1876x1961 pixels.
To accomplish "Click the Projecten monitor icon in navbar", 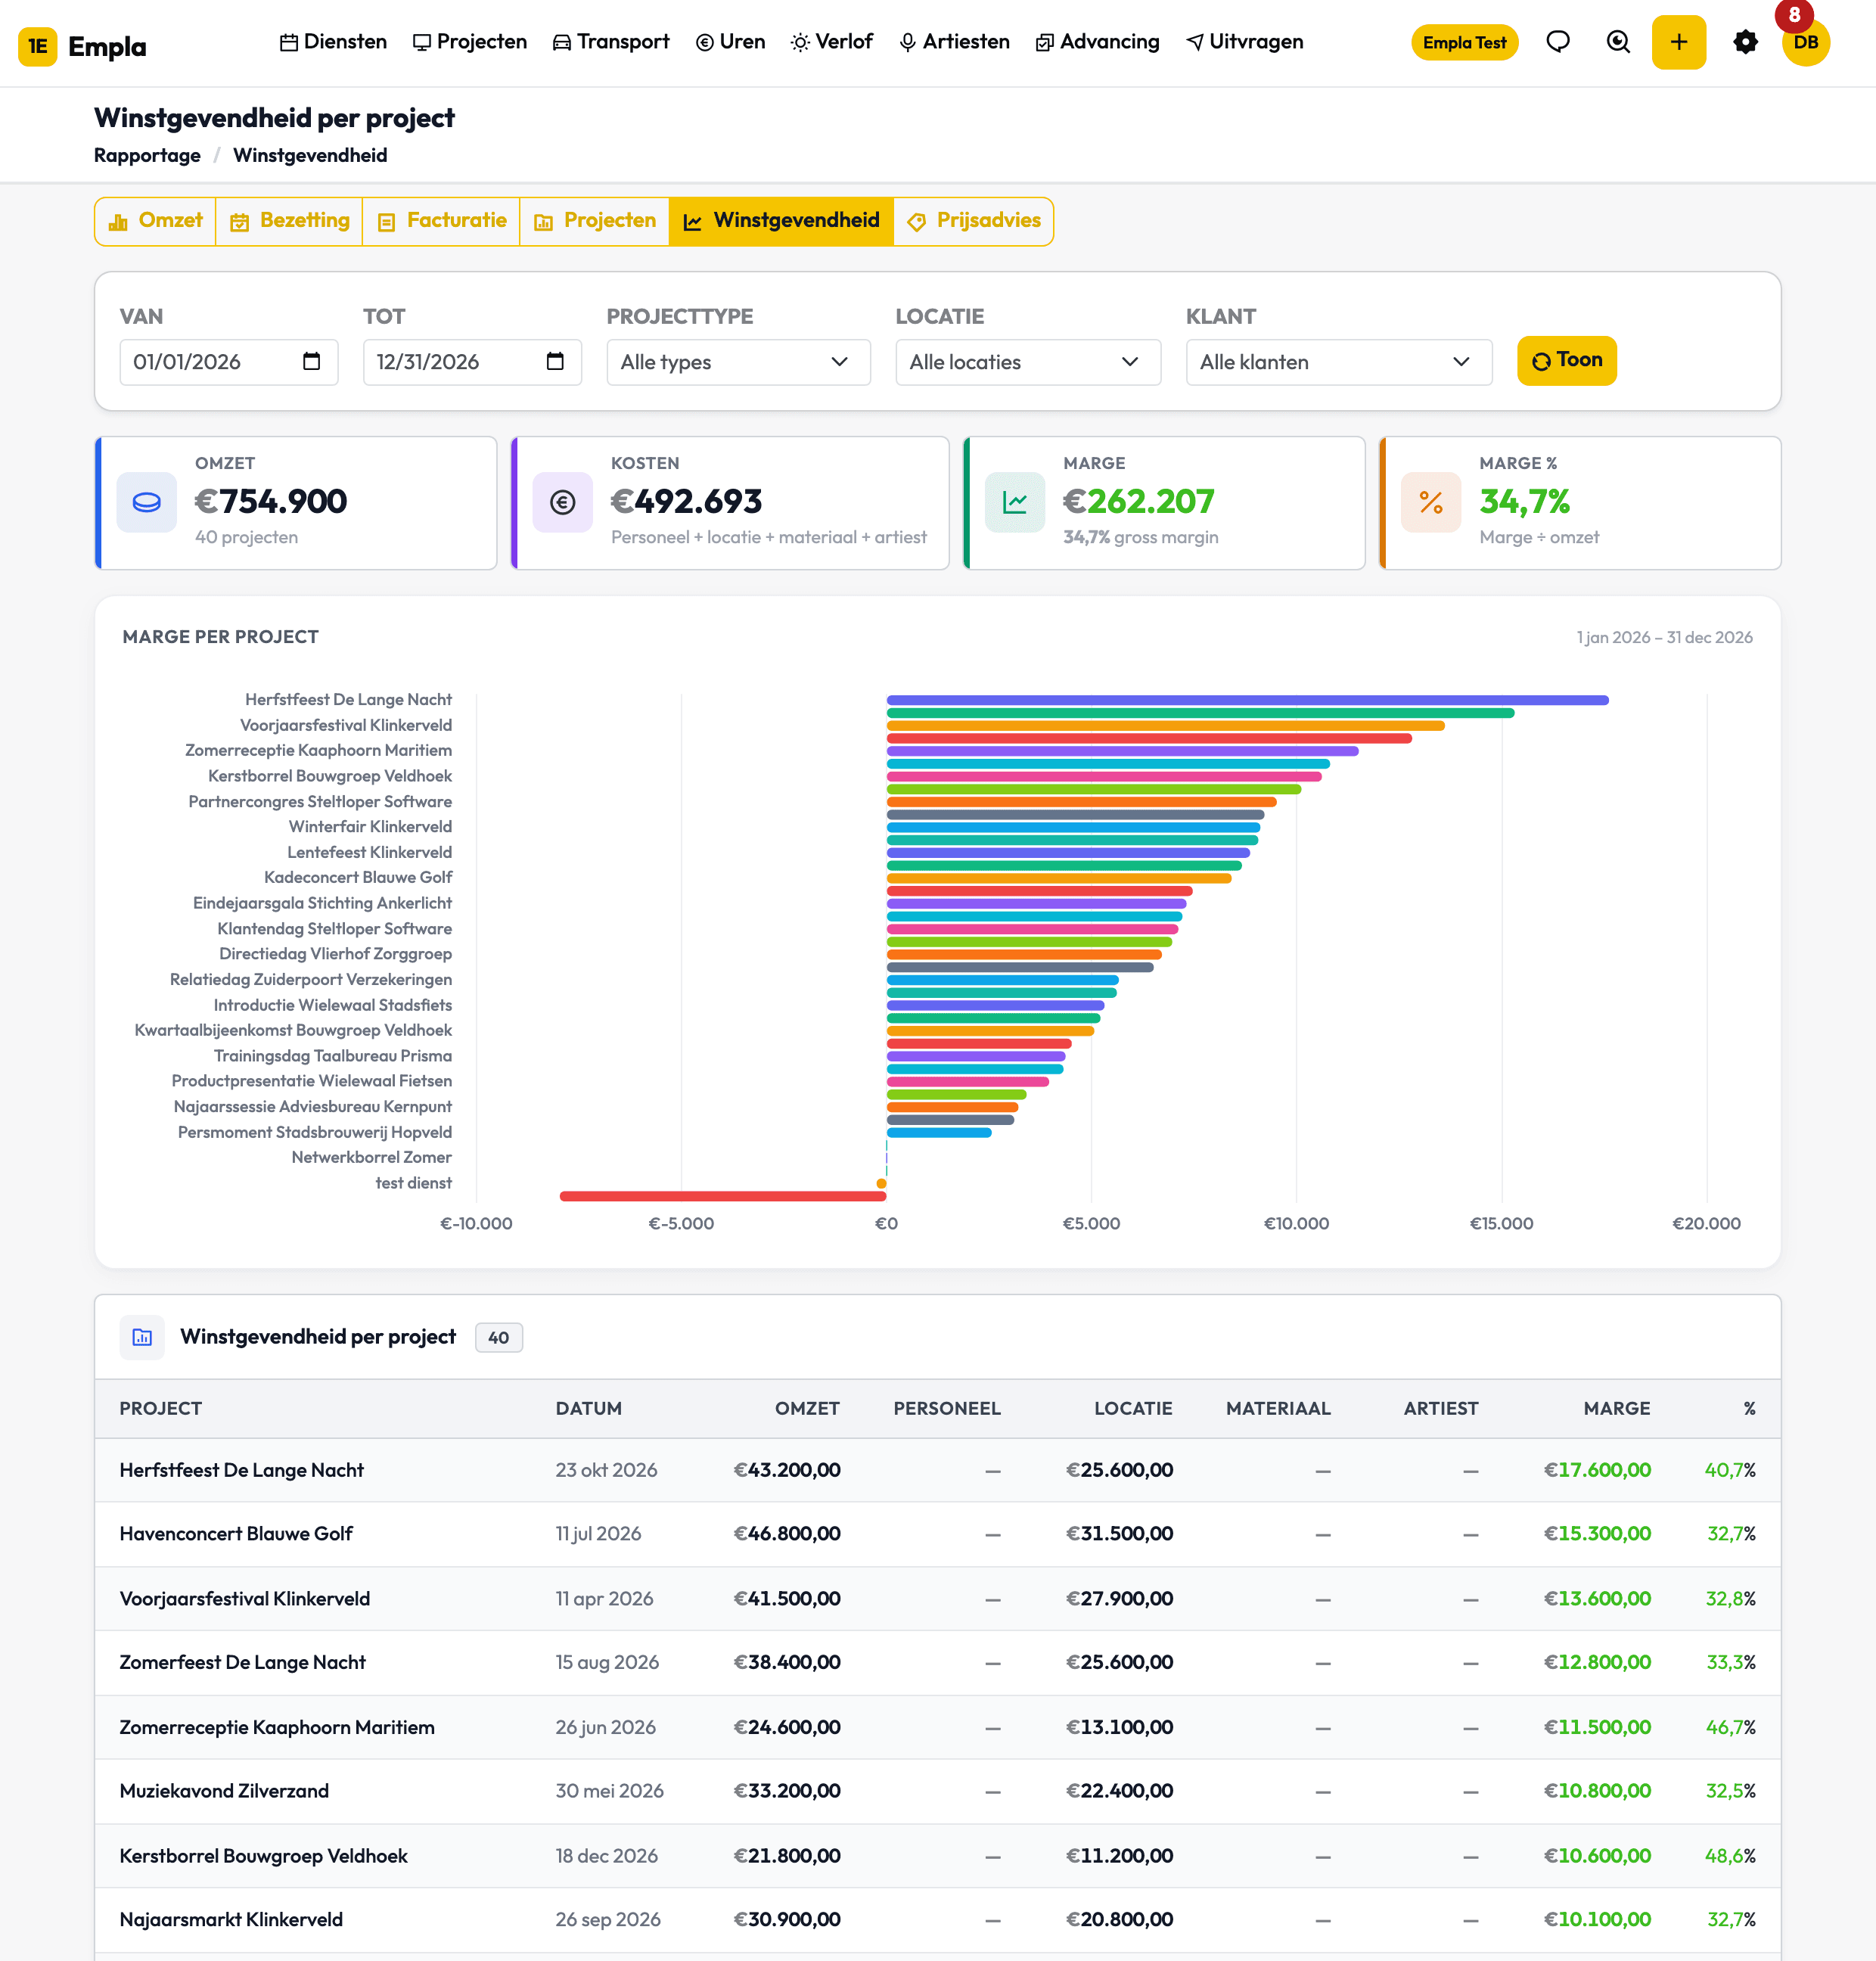I will tap(422, 42).
